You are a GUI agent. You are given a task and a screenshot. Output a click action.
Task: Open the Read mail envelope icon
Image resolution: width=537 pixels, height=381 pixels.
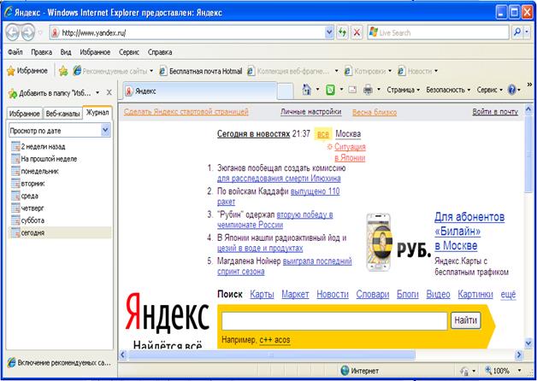tap(352, 90)
